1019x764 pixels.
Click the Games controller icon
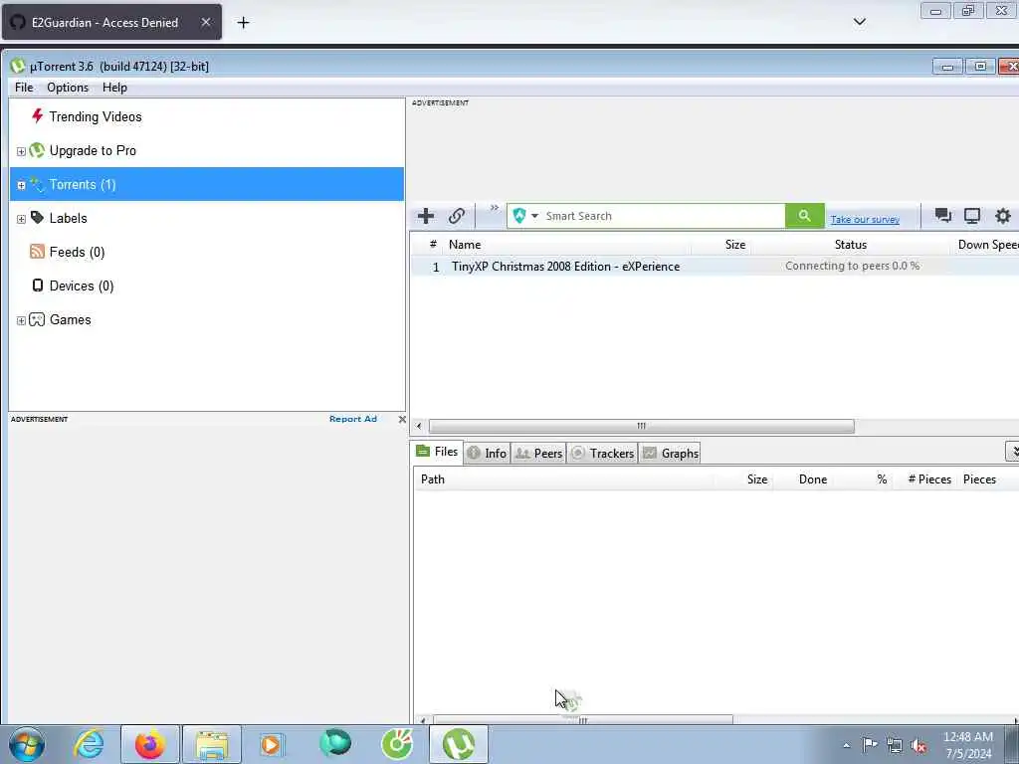[37, 319]
